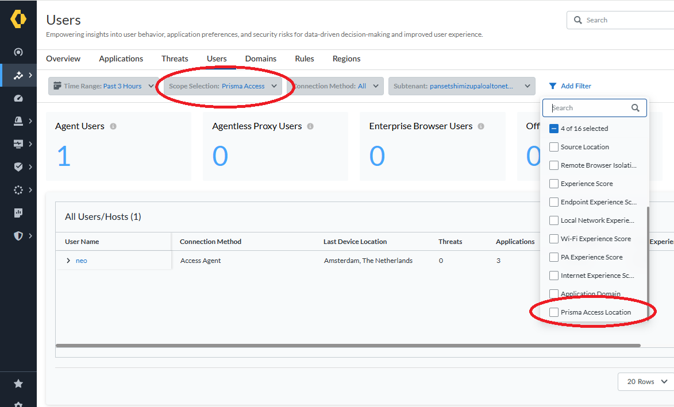Click the info icon beside Agent Users
The width and height of the screenshot is (674, 407).
coord(113,126)
